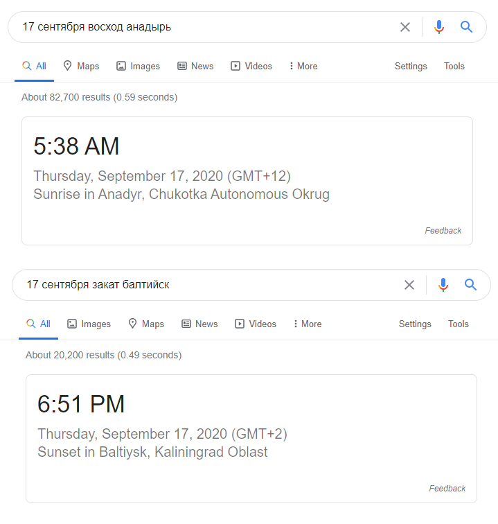Open Maps tab in bottom results
Viewport: 498px width, 524px height.
tap(146, 324)
